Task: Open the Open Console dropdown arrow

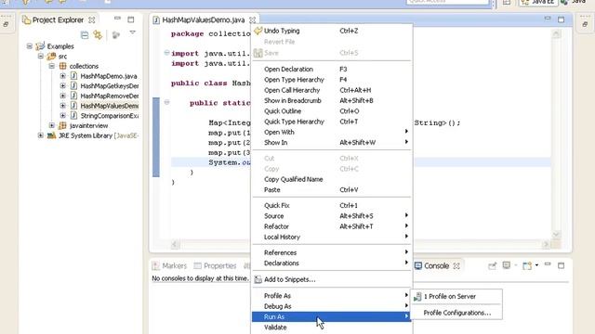Action: point(536,265)
